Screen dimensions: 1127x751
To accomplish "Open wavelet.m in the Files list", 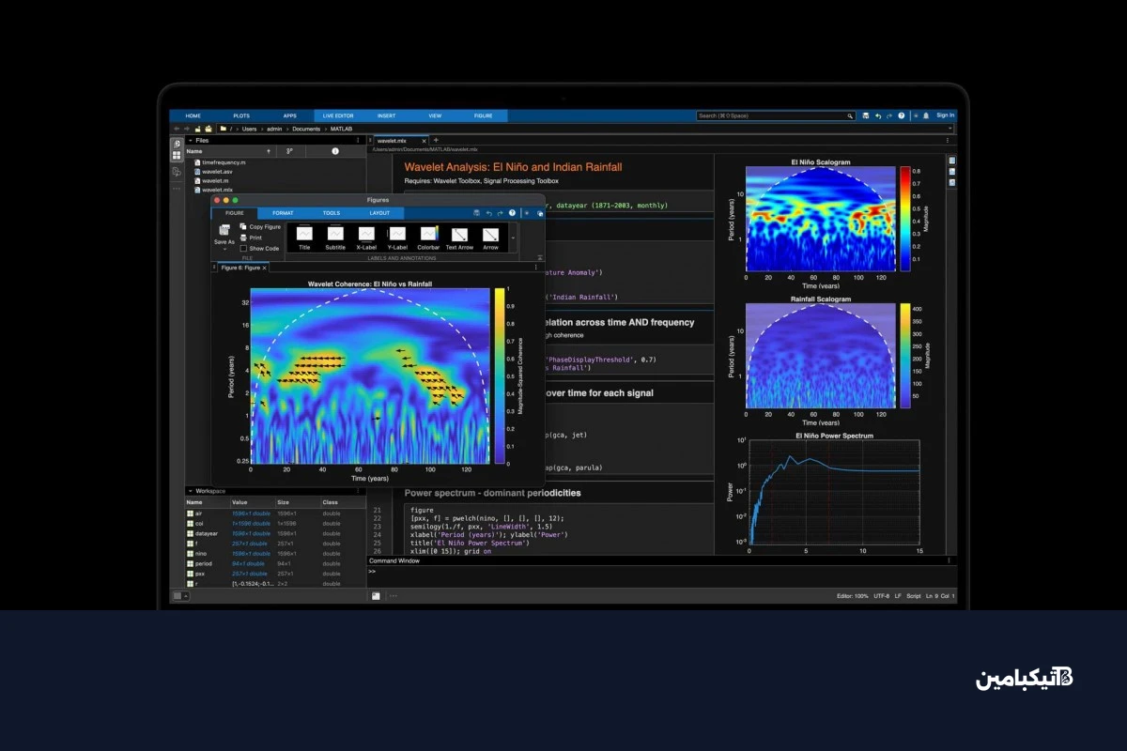I will point(217,180).
